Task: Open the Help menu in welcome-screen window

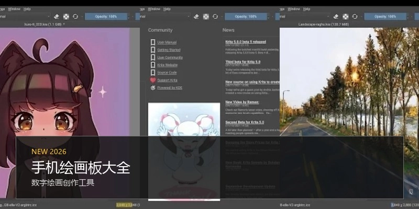Action: click(167, 9)
